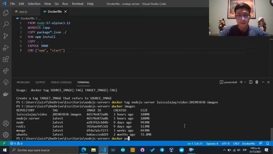Click the VS Code logo in title bar
The height and width of the screenshot is (154, 273).
point(4,3)
